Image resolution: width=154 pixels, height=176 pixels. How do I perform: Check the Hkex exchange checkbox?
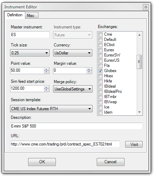click(x=100, y=76)
